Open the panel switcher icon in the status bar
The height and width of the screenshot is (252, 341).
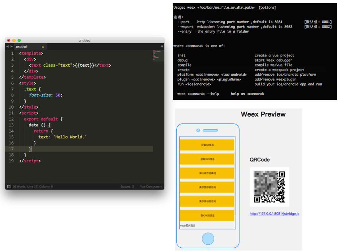tap(9, 186)
